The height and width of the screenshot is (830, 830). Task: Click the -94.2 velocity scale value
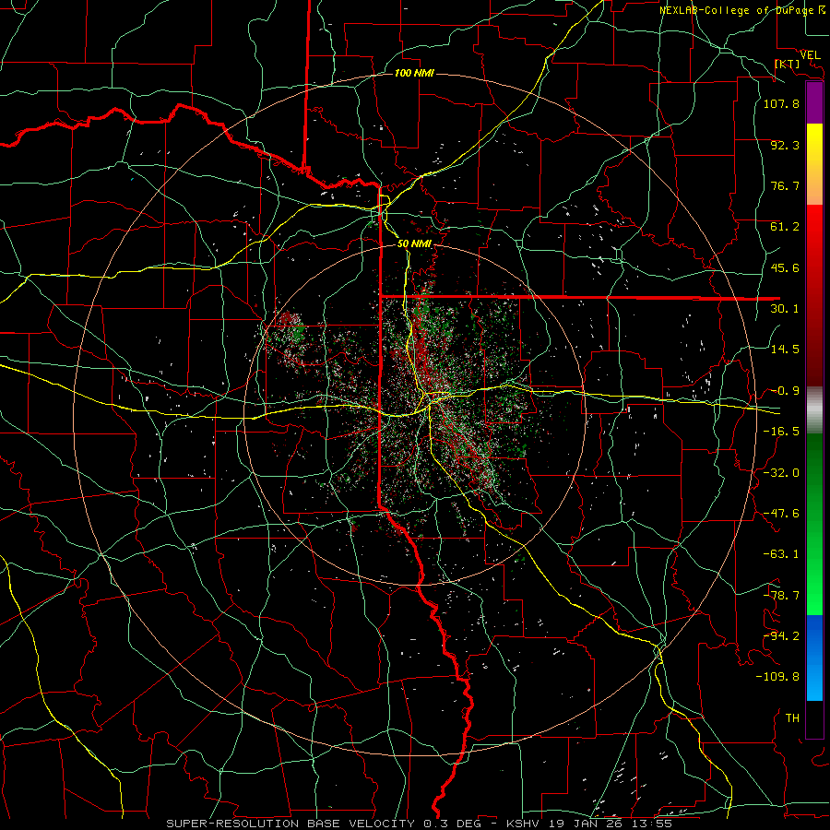coord(781,636)
